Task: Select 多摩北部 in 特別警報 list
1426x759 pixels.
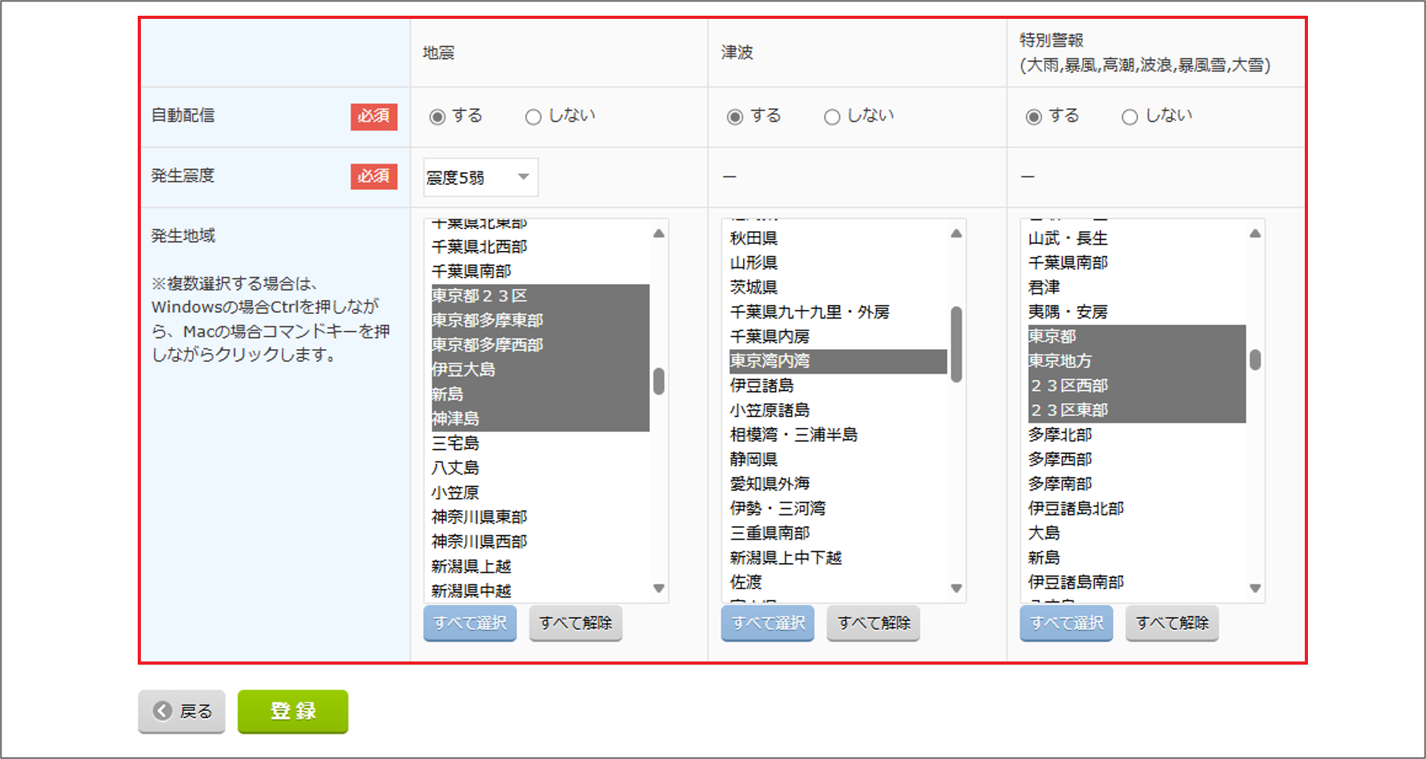Action: click(x=1136, y=435)
